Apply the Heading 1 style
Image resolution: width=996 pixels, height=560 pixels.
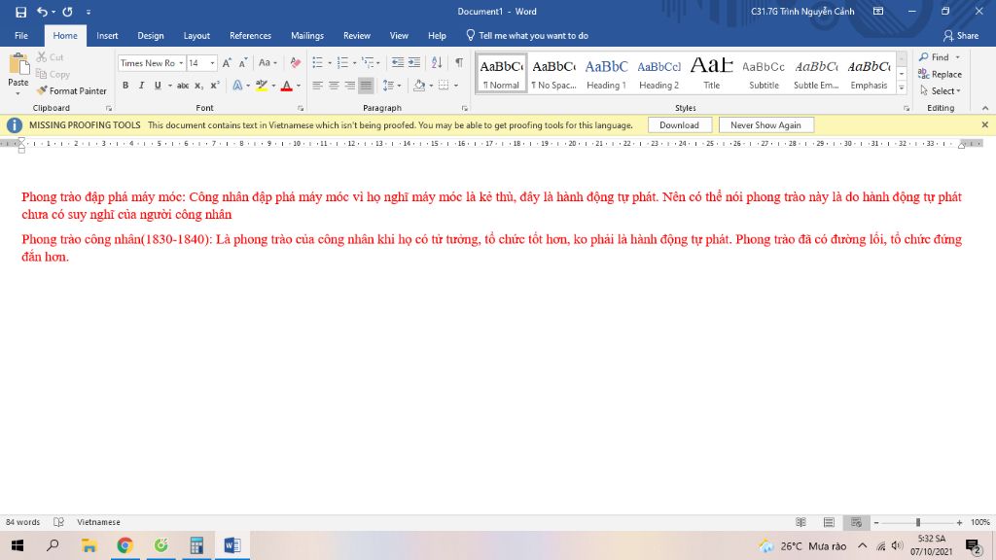click(x=606, y=74)
